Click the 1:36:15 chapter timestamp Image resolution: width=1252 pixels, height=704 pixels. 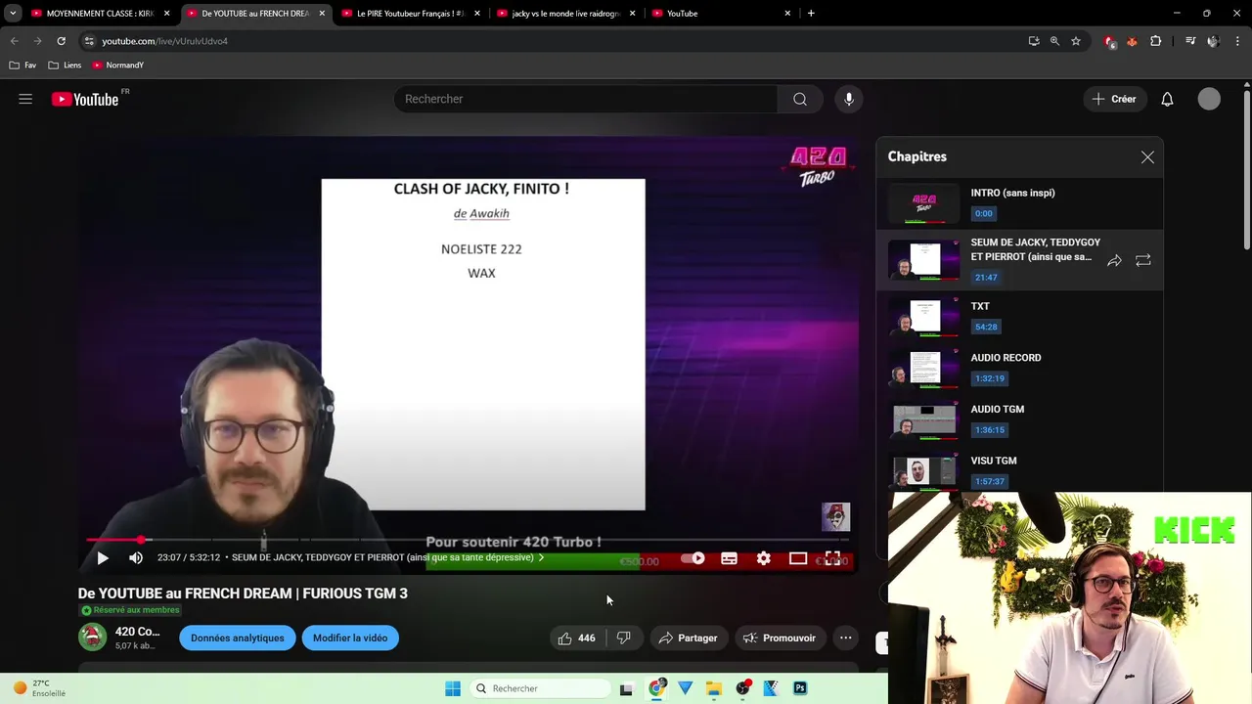click(990, 430)
